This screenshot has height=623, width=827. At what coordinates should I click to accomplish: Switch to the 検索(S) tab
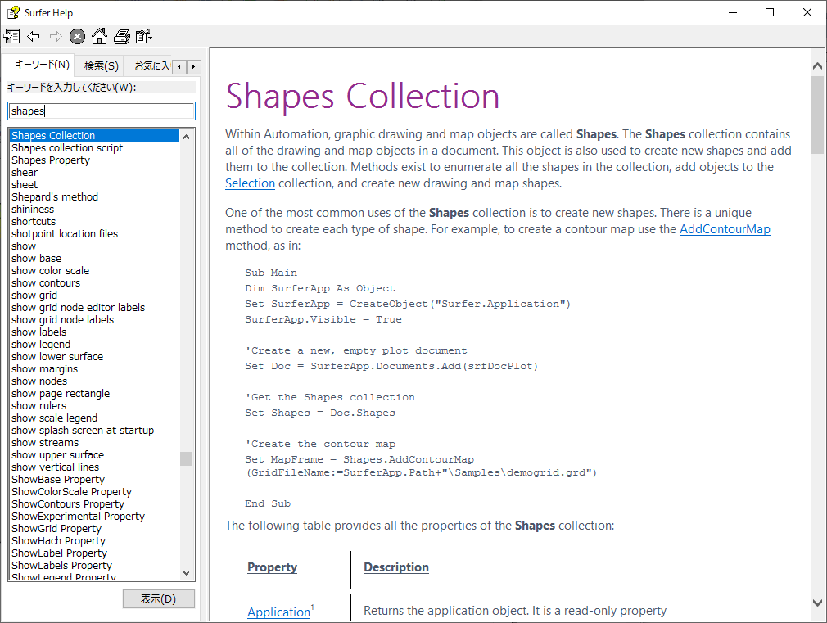101,66
